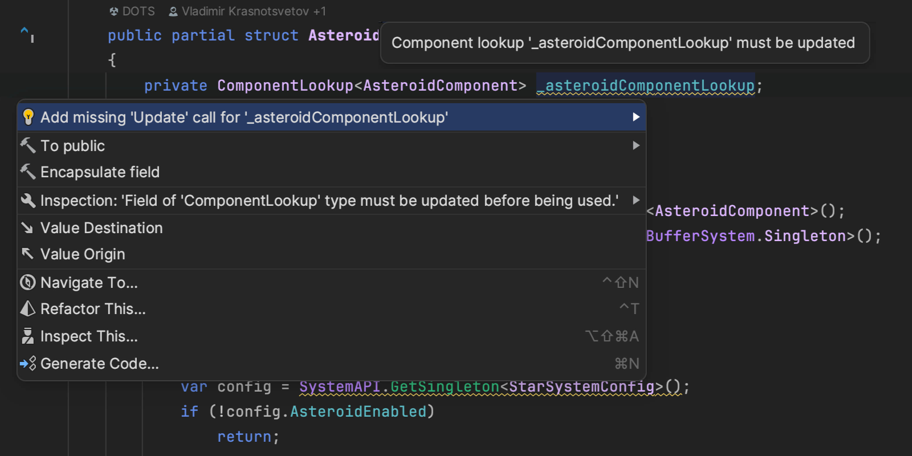This screenshot has height=456, width=912.
Task: Click the hammer icon beside To public
Action: tap(28, 145)
